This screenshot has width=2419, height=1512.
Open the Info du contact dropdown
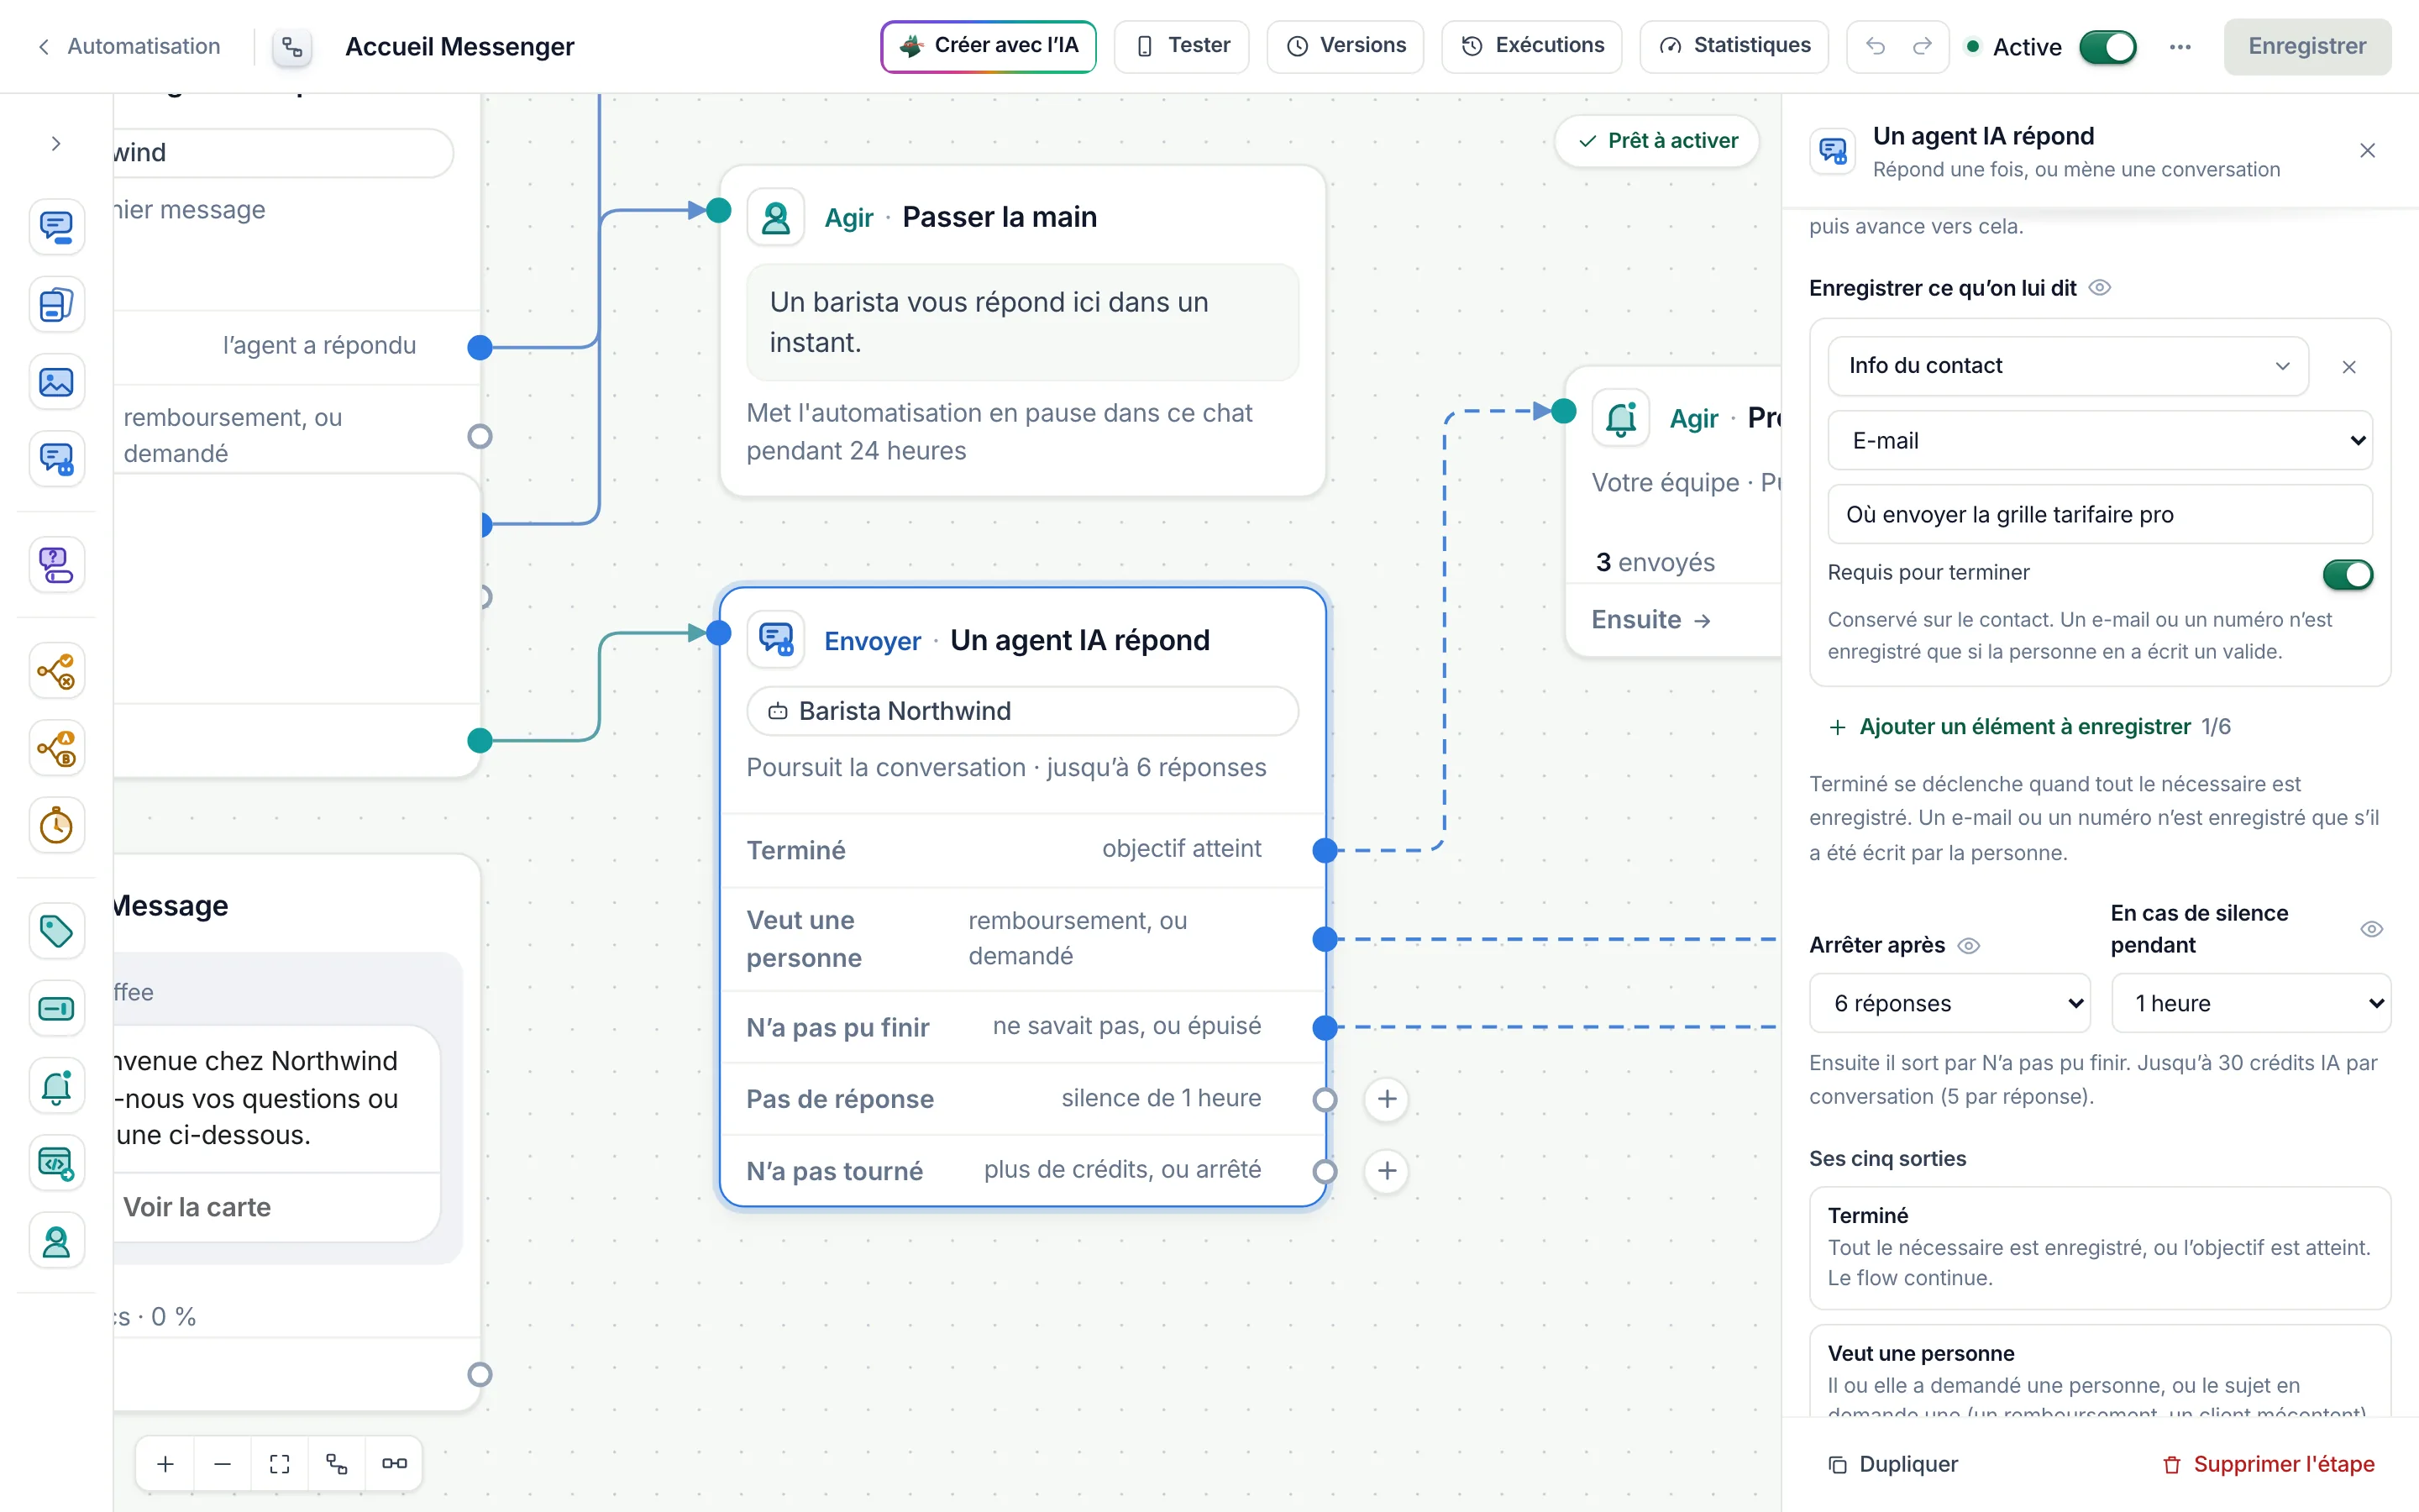[2068, 366]
